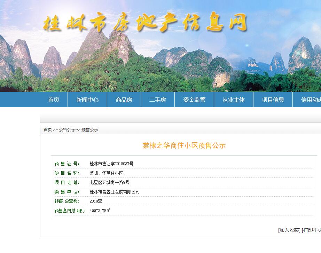
Task: Click the 加入收藏 link
Action: [289, 230]
